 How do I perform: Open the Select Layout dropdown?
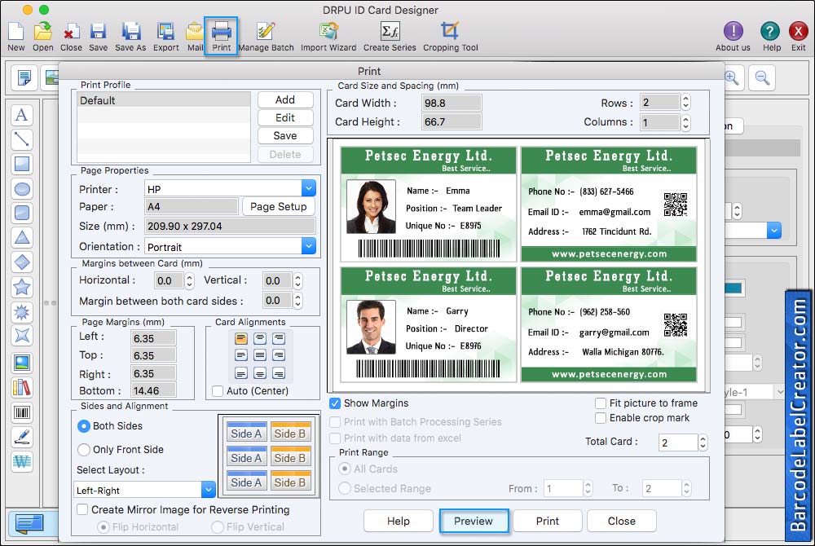[x=209, y=490]
